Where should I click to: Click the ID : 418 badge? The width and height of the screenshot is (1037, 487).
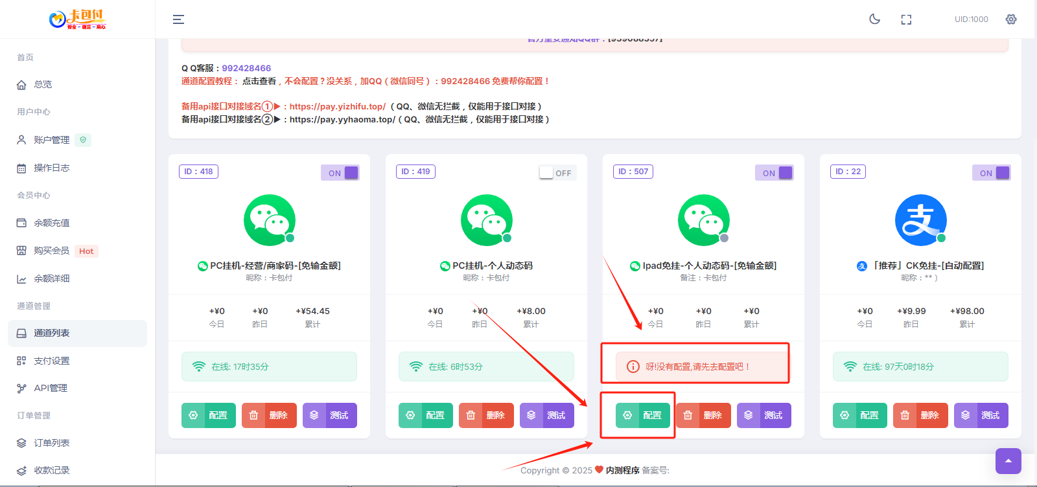pos(198,172)
